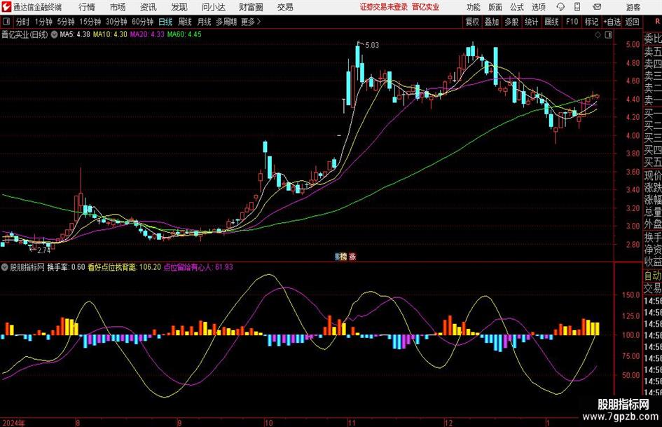Screen dimensions: 662x427
Task: Click the MA5: 4.38 label
Action: pos(75,34)
